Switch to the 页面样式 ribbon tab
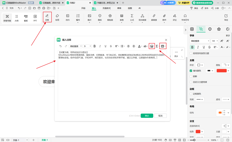 106,8
